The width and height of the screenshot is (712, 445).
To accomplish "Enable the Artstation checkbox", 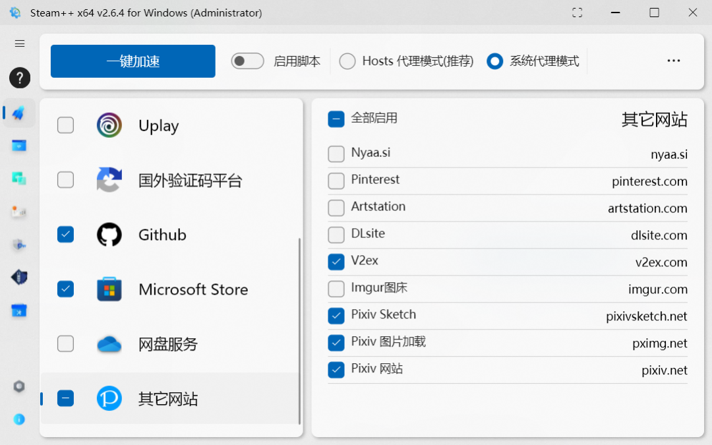I will point(336,208).
